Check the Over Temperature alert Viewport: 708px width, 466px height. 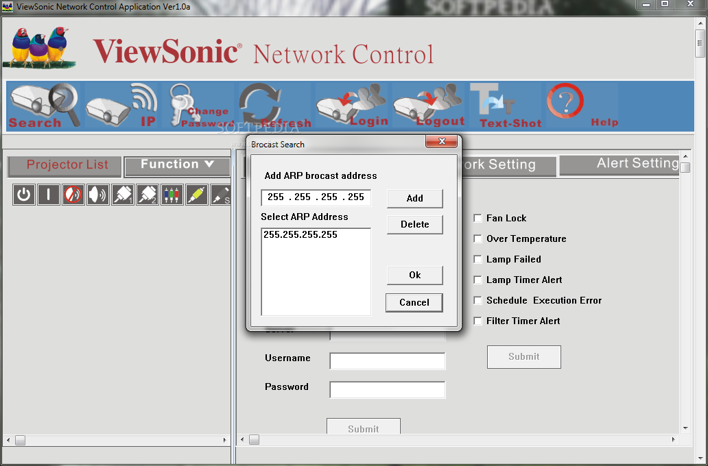click(x=477, y=238)
